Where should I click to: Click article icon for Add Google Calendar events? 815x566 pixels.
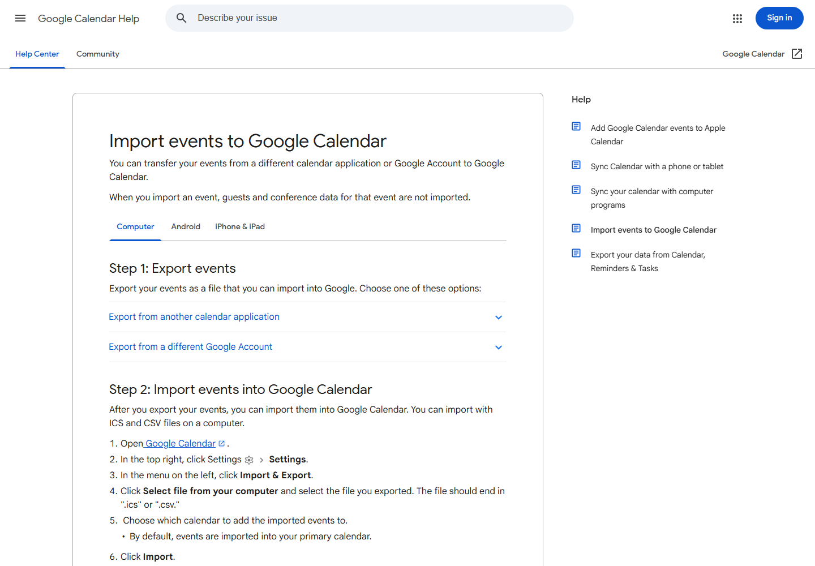576,126
